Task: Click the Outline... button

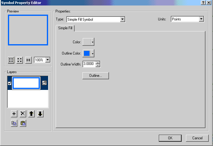Action: (x=96, y=76)
